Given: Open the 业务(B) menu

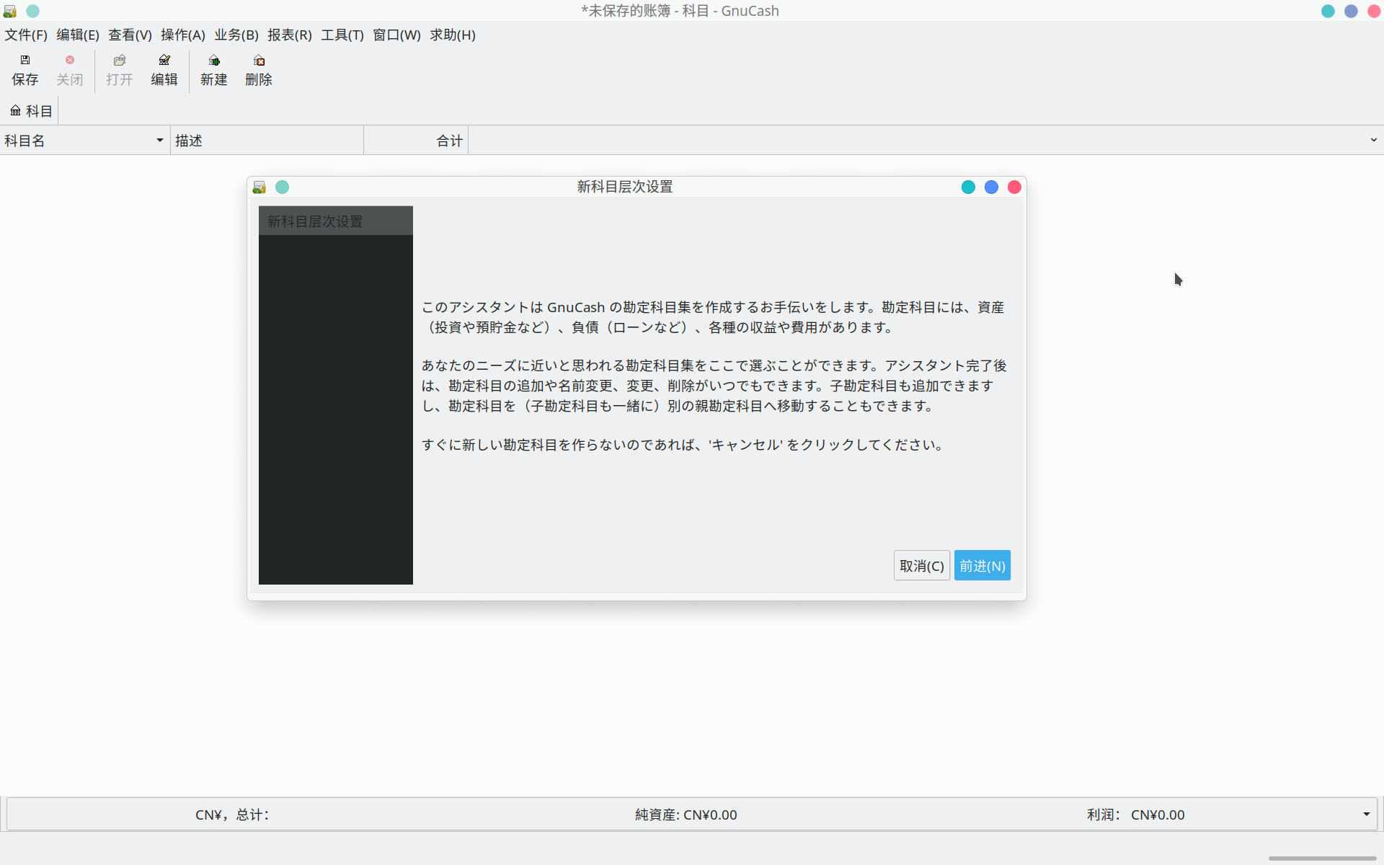Looking at the screenshot, I should click(x=236, y=35).
